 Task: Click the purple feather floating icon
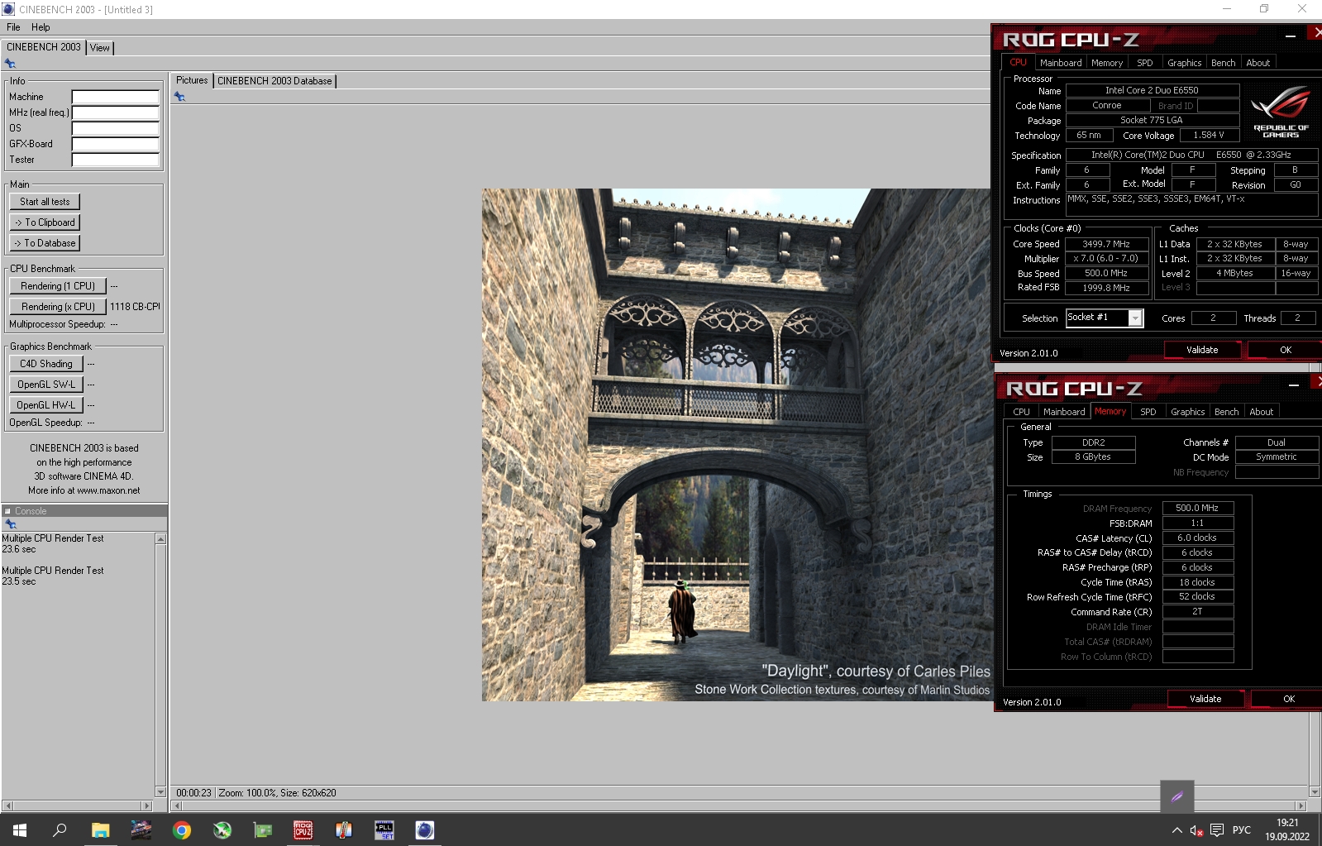[1177, 797]
